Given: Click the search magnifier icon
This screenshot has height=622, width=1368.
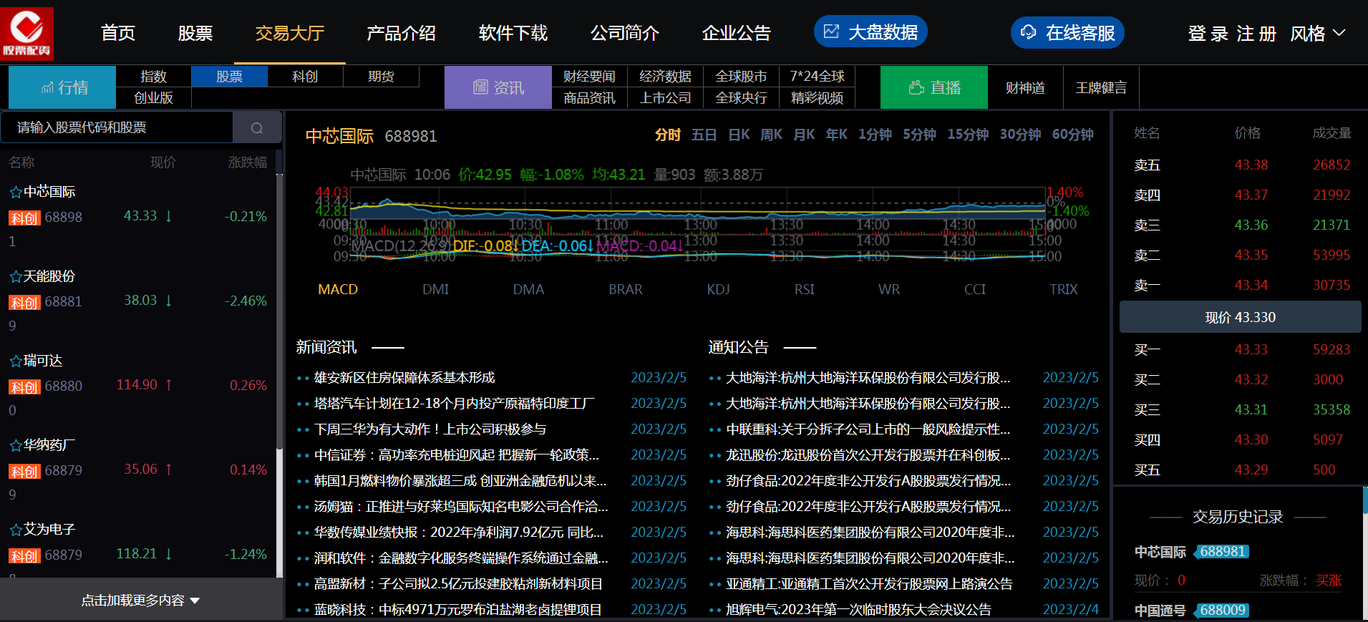Looking at the screenshot, I should [257, 128].
